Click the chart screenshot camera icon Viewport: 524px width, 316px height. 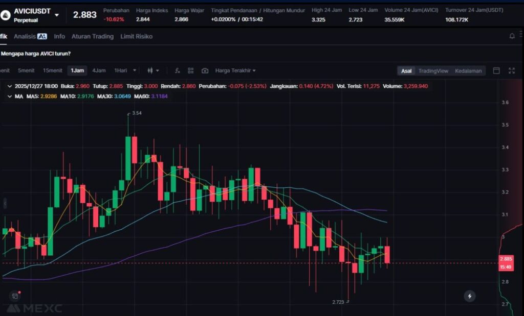[205, 70]
